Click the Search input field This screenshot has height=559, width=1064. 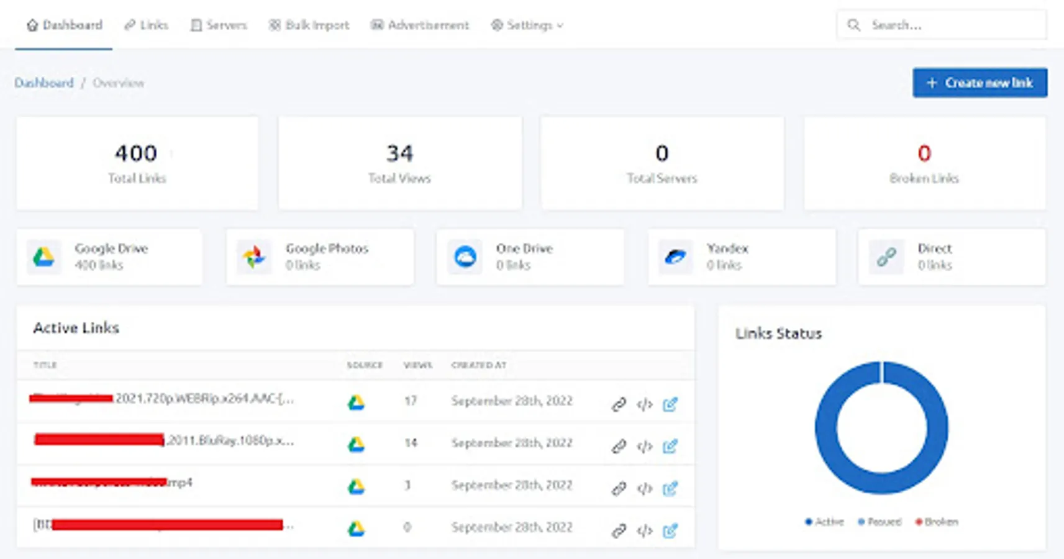[x=950, y=25]
